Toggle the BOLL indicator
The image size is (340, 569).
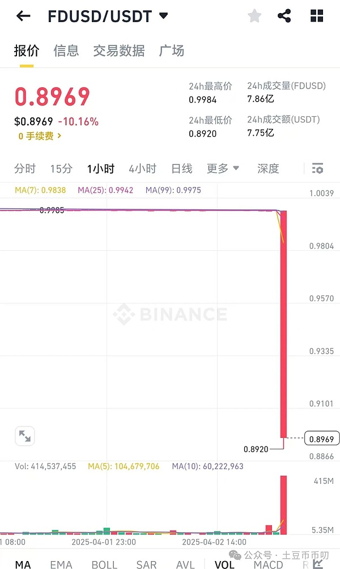click(x=104, y=564)
